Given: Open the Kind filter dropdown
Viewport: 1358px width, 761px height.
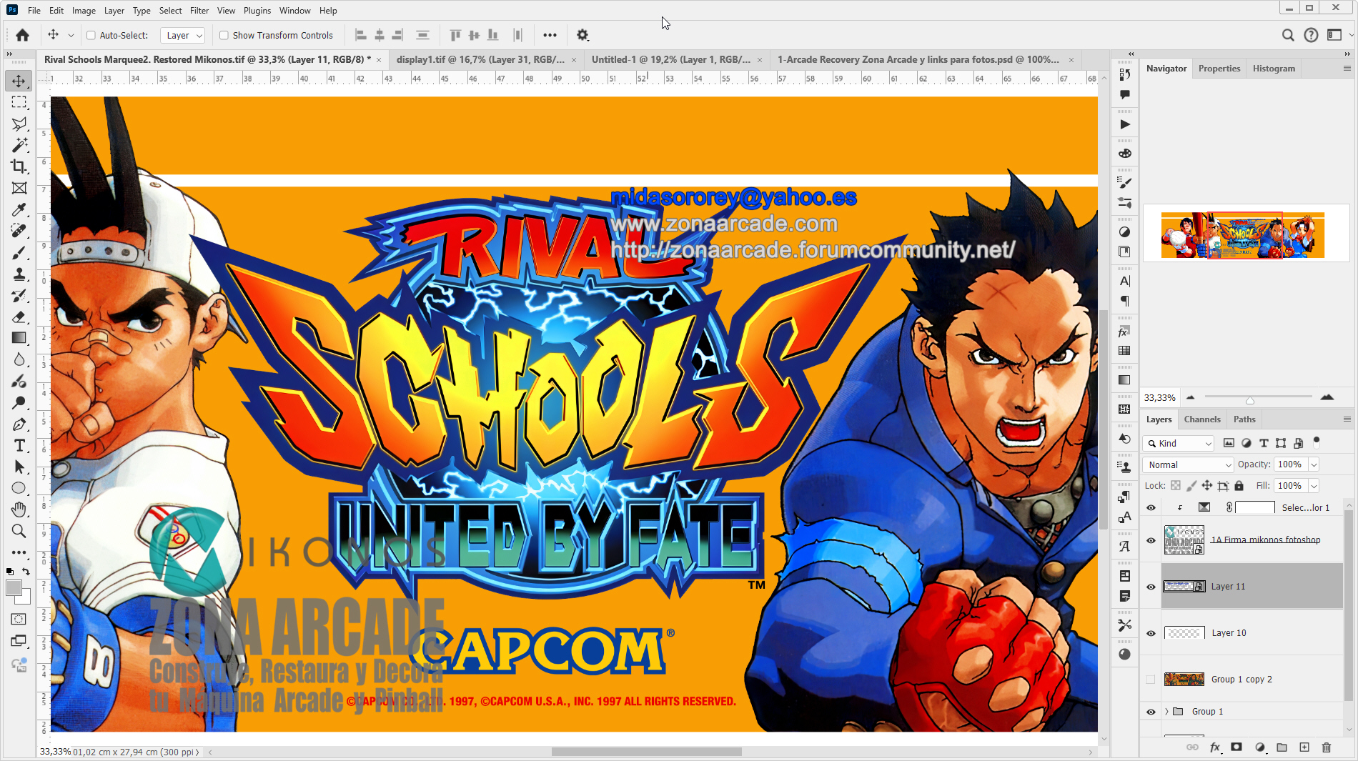Looking at the screenshot, I should (1178, 443).
